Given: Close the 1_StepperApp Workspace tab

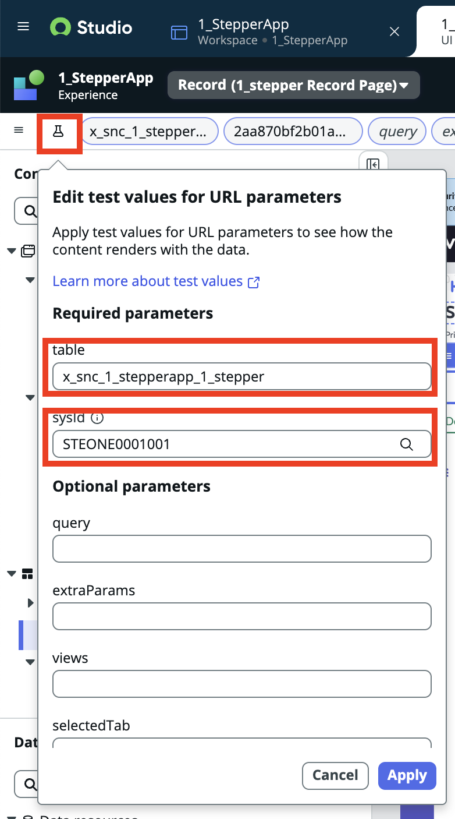Looking at the screenshot, I should [x=394, y=31].
